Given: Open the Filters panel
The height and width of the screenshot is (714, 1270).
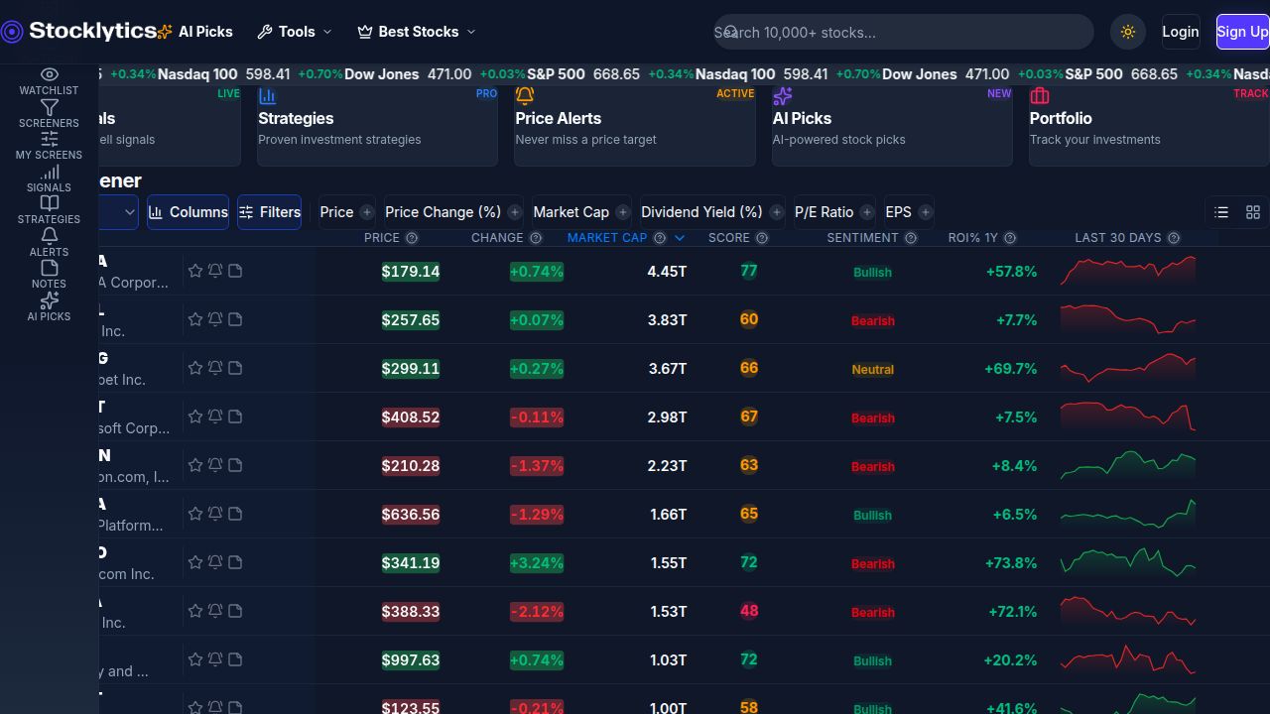Looking at the screenshot, I should click(x=269, y=212).
